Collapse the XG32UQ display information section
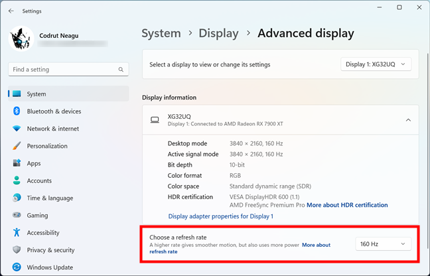The height and width of the screenshot is (276, 430). click(408, 120)
